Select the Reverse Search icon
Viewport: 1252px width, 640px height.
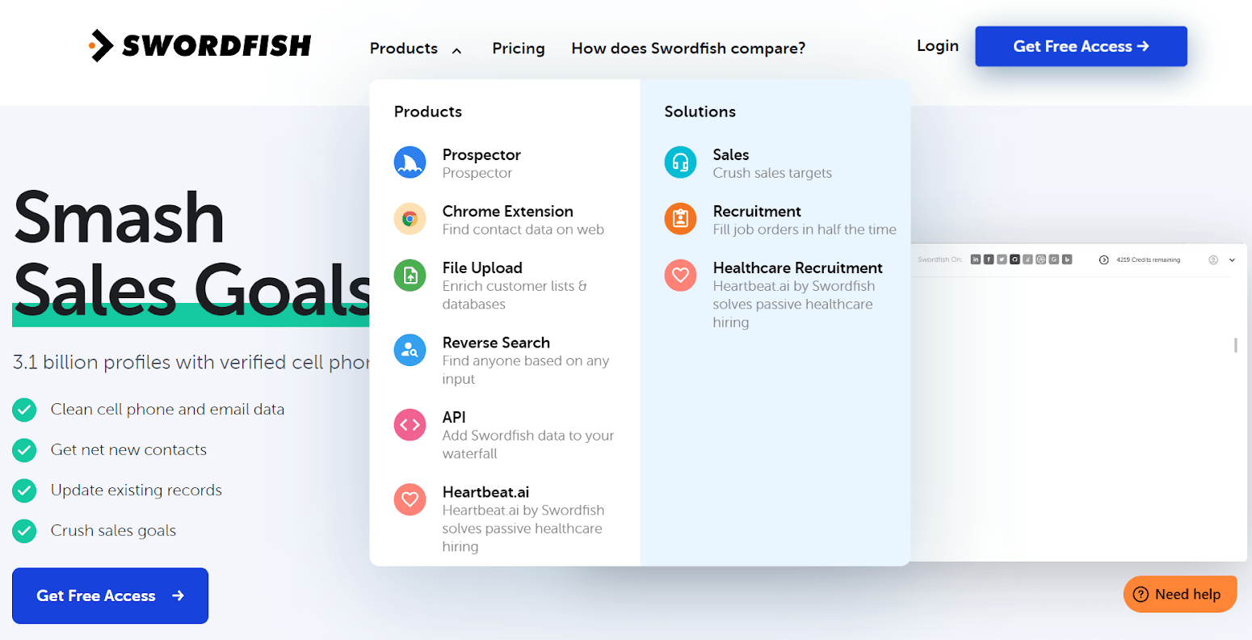click(x=410, y=350)
